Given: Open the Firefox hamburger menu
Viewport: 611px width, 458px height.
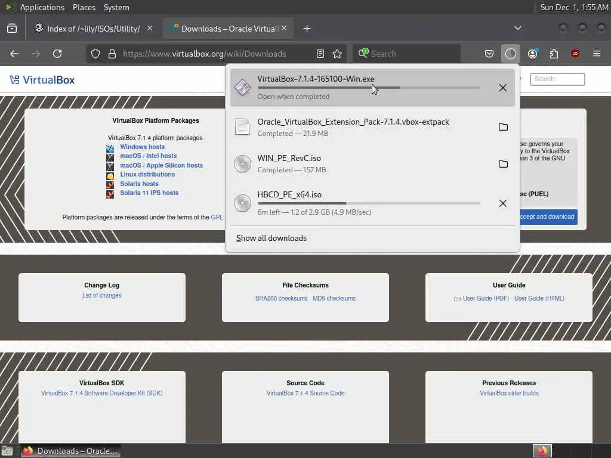Looking at the screenshot, I should click(597, 54).
